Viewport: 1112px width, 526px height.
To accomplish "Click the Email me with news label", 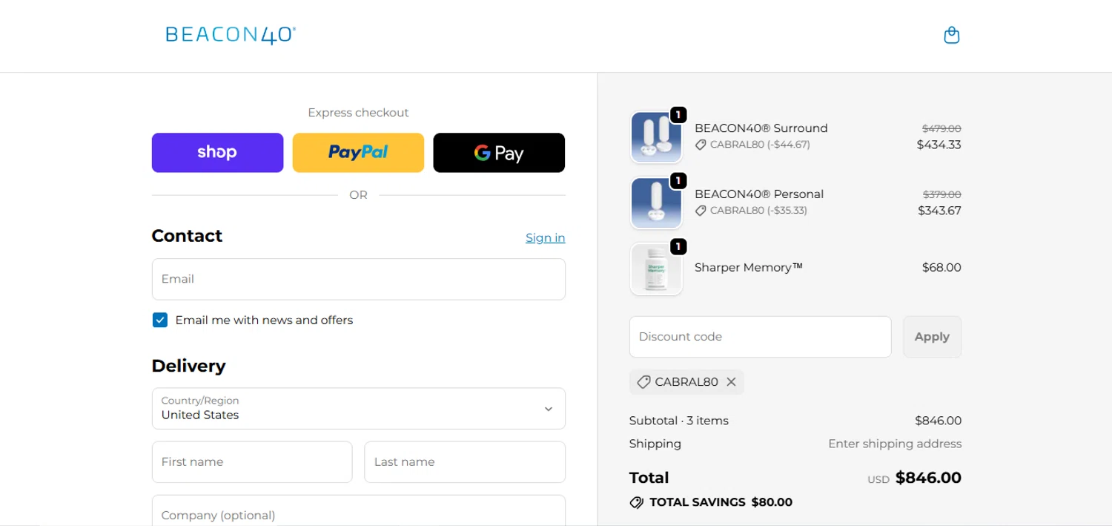I will pyautogui.click(x=264, y=320).
